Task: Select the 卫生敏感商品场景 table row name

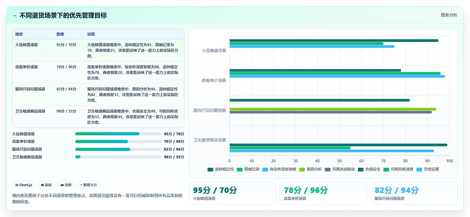Action: pyautogui.click(x=30, y=111)
